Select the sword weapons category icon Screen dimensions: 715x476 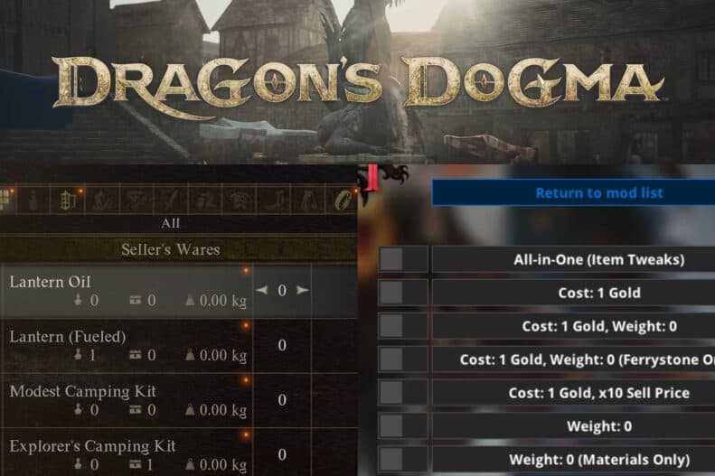tap(171, 200)
